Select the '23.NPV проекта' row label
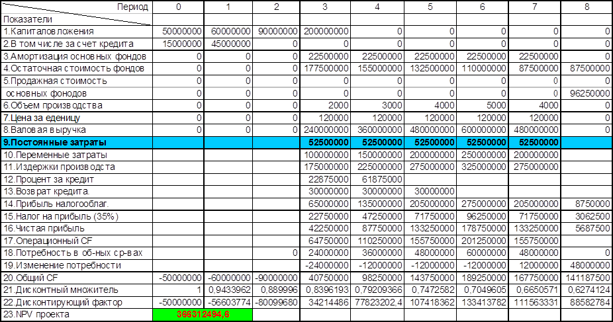Image resolution: width=613 pixels, height=322 pixels. click(76, 315)
